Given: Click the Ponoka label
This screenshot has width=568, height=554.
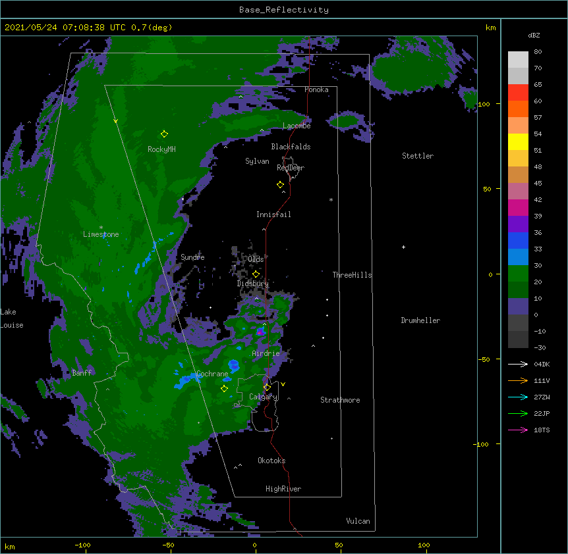Looking at the screenshot, I should tap(316, 89).
